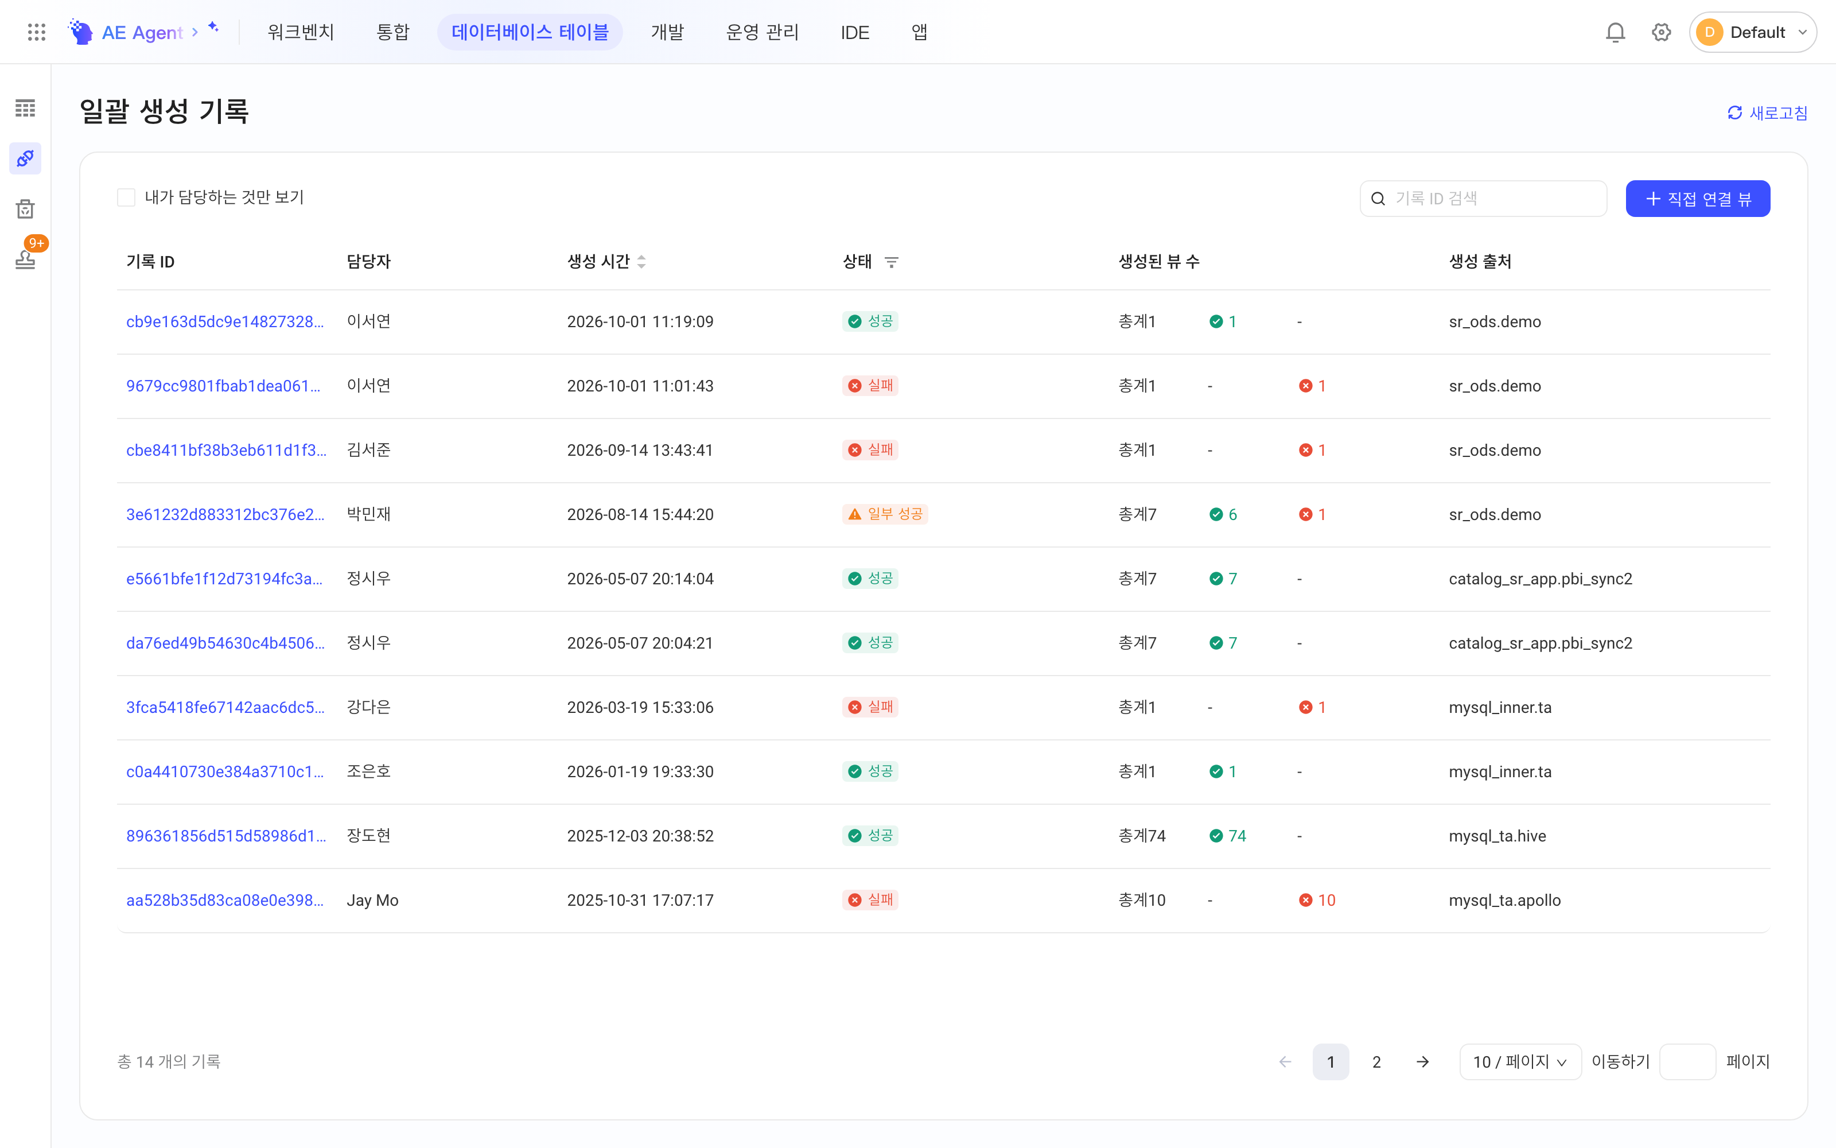Open record 3fca5418fe67142aac6dc5...
Screen dimensions: 1836x1148
coord(225,707)
